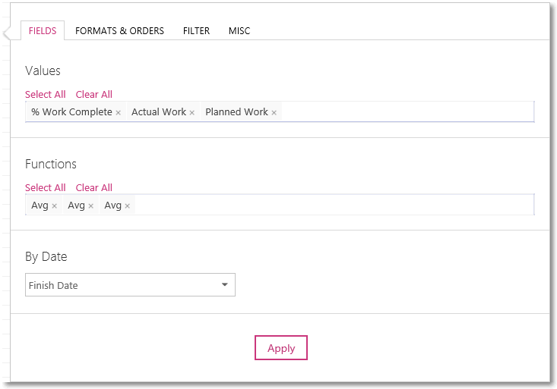This screenshot has height=389, width=557.
Task: Open the Finish Date dropdown arrow
Action: 224,285
